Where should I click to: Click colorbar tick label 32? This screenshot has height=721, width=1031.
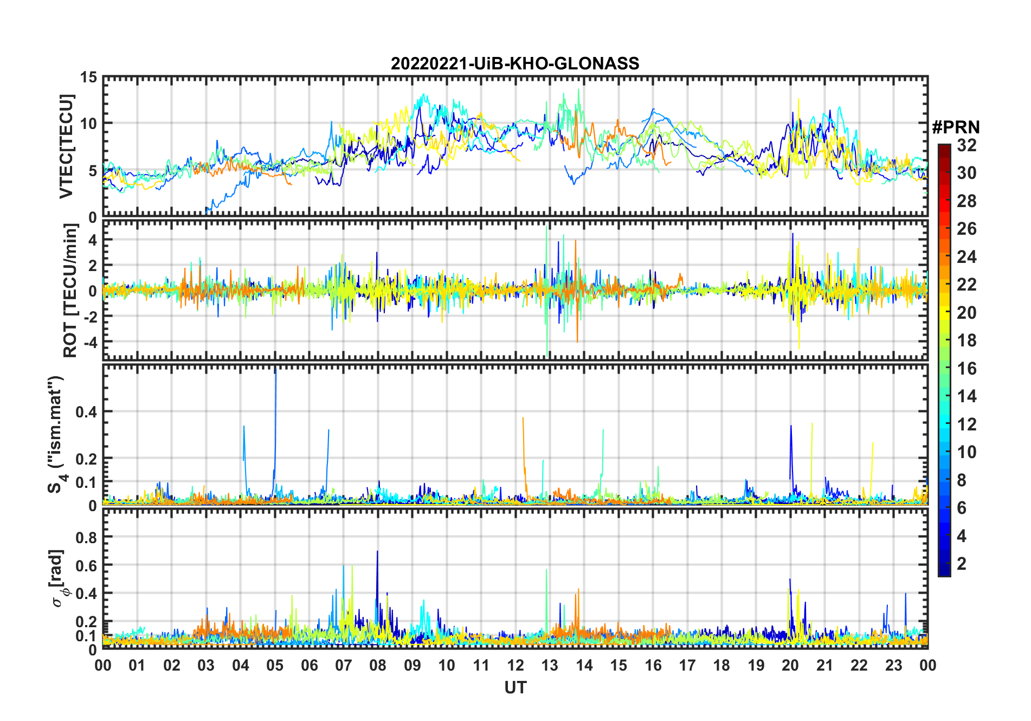coord(966,145)
